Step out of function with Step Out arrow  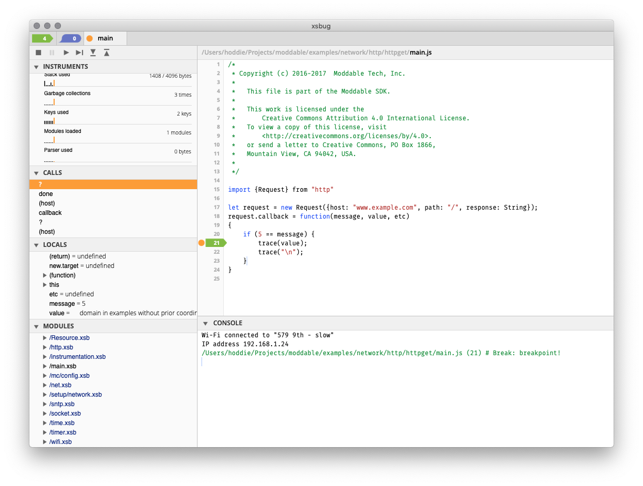coord(107,53)
